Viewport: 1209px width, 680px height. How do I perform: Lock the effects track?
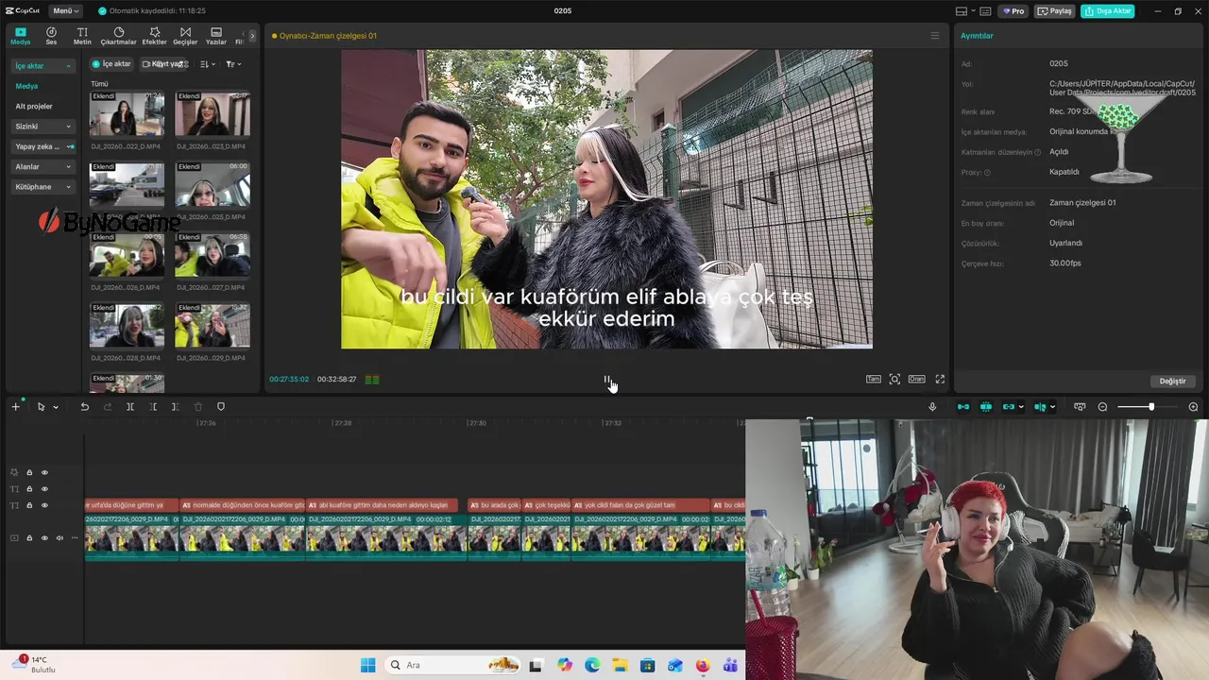(x=29, y=472)
